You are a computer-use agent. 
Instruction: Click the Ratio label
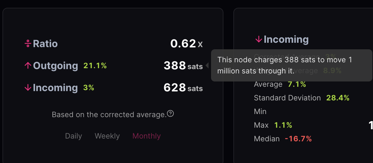(45, 44)
